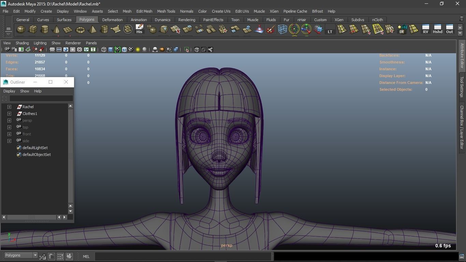Screen dimensions: 466x262
Task: Create a polygon cone from the shelf
Action: 56,30
